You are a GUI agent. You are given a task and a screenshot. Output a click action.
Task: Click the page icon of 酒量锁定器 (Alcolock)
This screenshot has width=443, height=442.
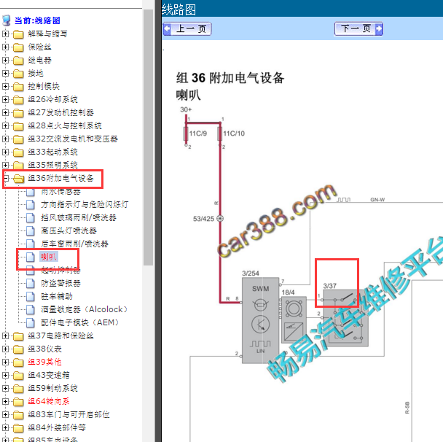(30, 310)
